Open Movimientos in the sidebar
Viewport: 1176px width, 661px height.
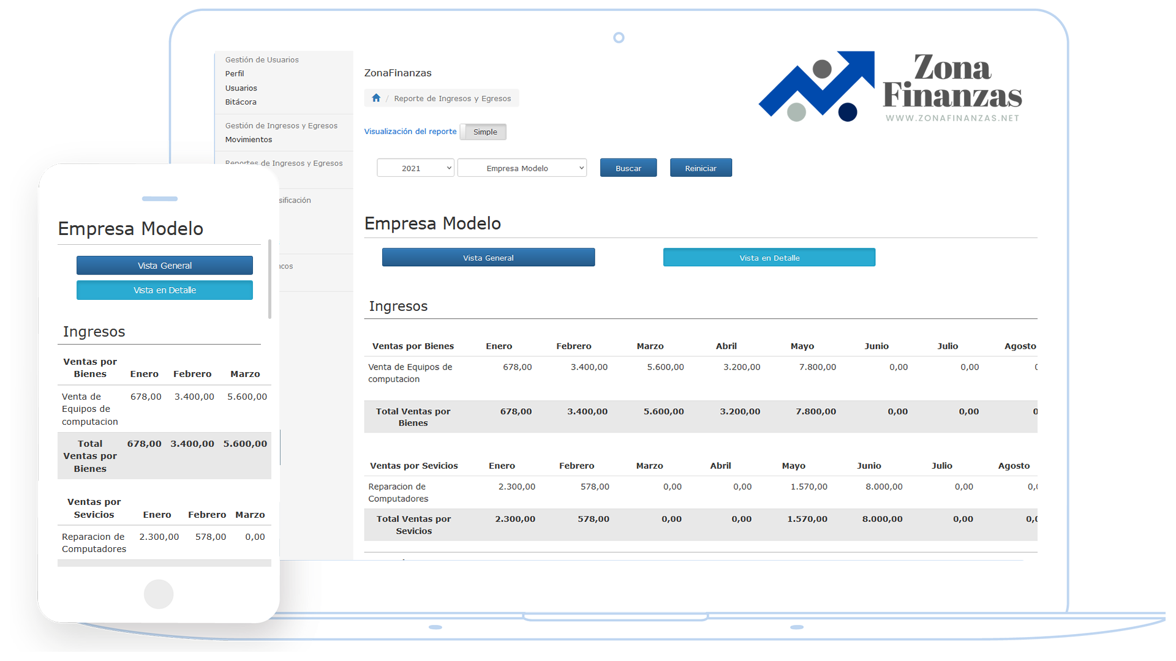(x=248, y=140)
